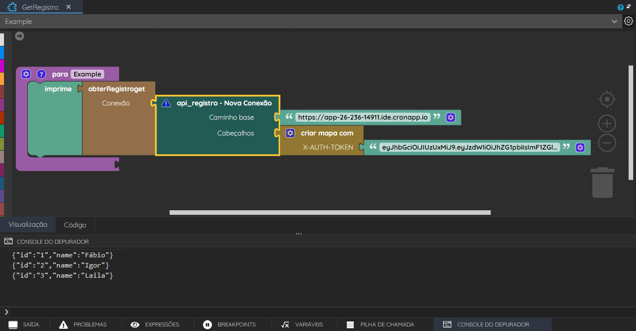Click the window restore icon top-right

click(629, 6)
